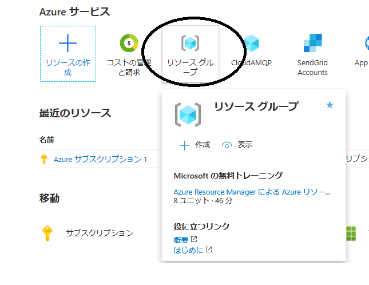Click the CloudAMQP label text
The width and height of the screenshot is (369, 285).
tap(251, 62)
